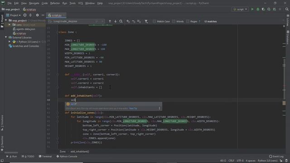The height and width of the screenshot is (163, 290).
Task: Open the Refactor menu
Action: click(x=55, y=3)
